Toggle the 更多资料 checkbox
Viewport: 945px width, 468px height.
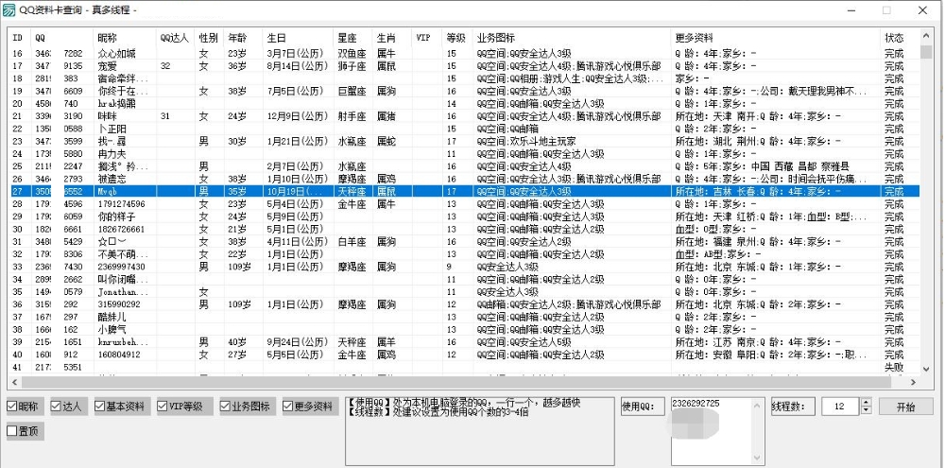308,407
